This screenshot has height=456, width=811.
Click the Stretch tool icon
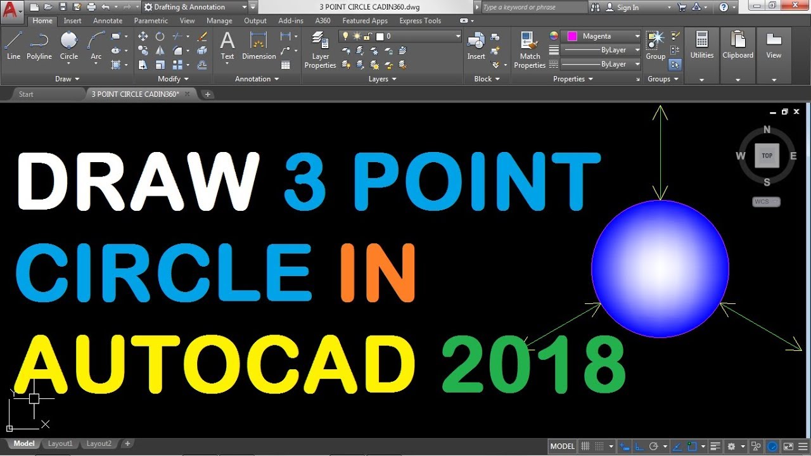143,65
